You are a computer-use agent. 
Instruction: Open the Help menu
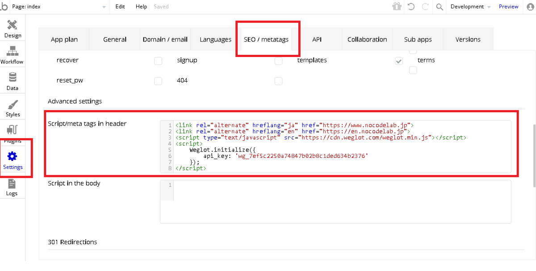[141, 7]
